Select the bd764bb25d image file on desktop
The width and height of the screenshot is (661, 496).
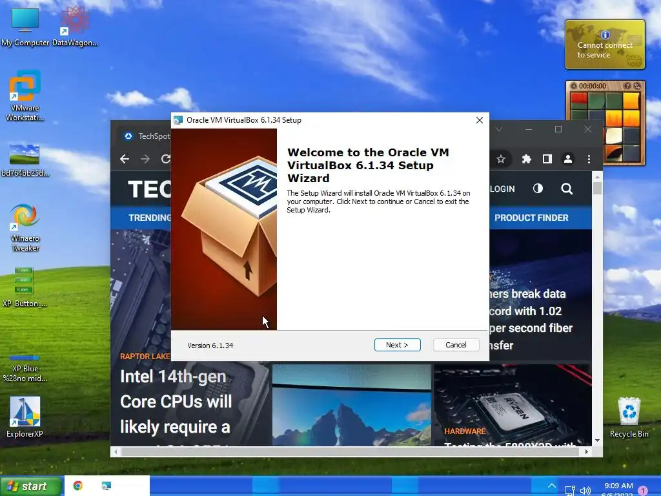pos(25,160)
